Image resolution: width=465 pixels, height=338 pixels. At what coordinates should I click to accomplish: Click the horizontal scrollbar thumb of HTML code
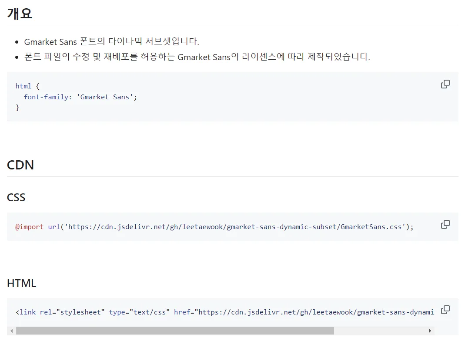tap(175, 331)
